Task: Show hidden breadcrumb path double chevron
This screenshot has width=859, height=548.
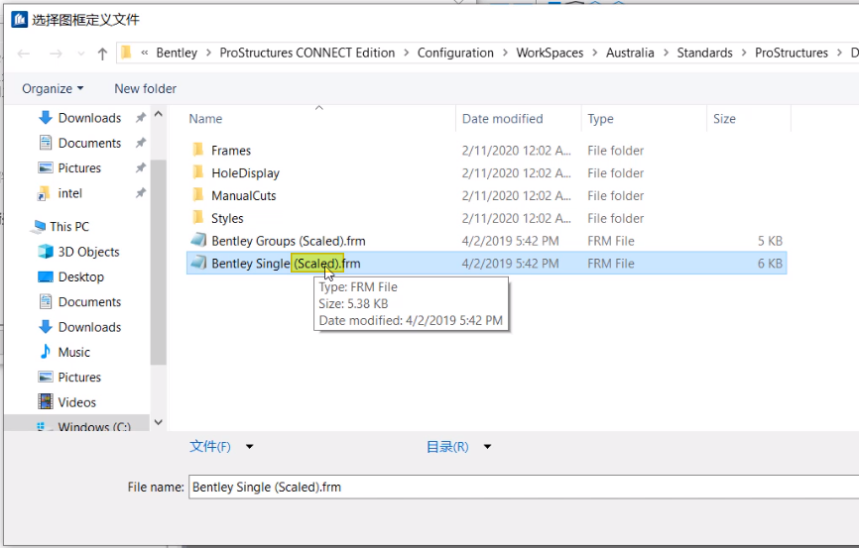Action: (145, 54)
